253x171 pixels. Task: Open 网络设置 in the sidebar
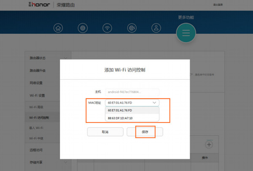coord(36,83)
